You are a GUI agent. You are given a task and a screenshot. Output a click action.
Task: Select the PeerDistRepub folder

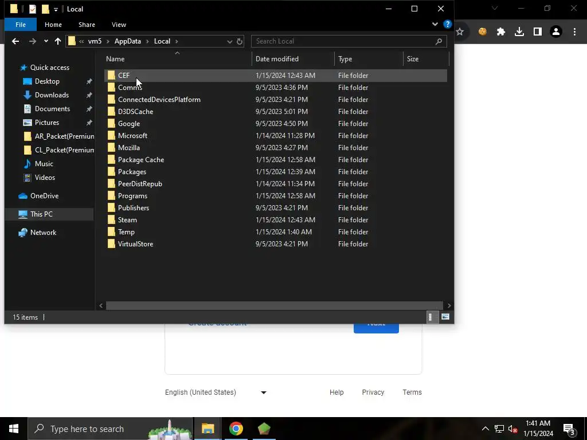pyautogui.click(x=276, y=184)
